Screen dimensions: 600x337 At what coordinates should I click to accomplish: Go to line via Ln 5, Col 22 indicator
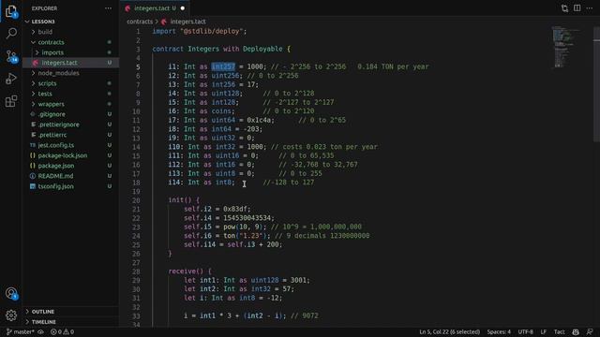click(x=449, y=332)
